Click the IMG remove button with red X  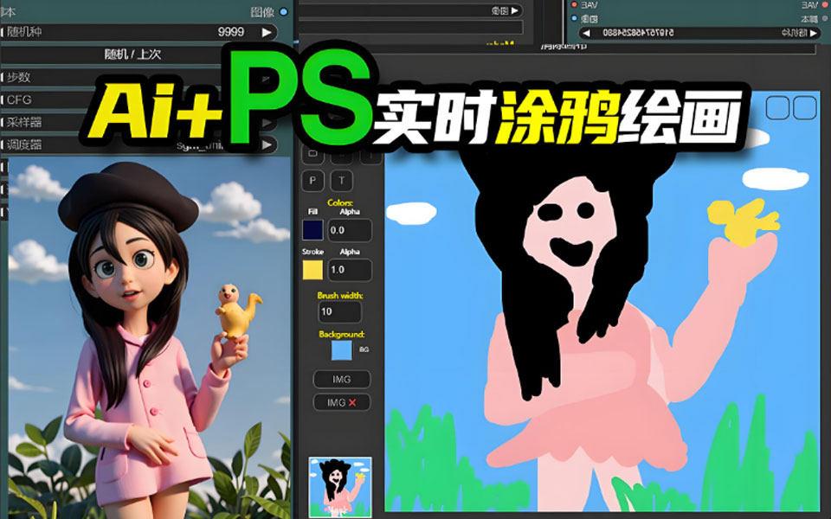tap(342, 402)
